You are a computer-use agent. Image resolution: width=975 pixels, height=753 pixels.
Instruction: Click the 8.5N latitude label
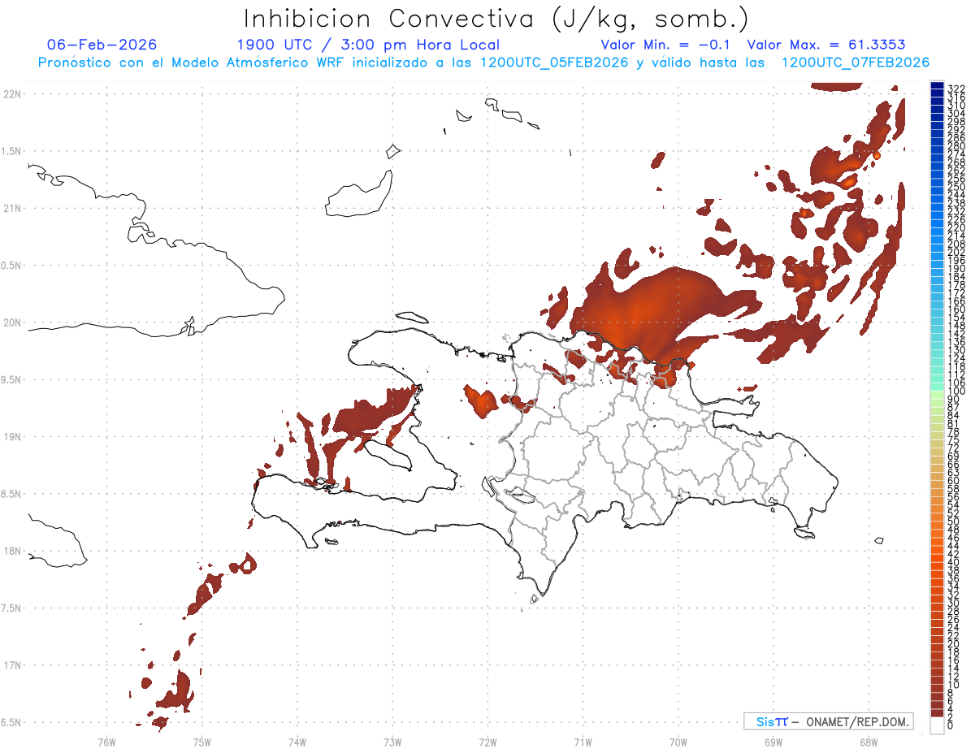point(11,494)
